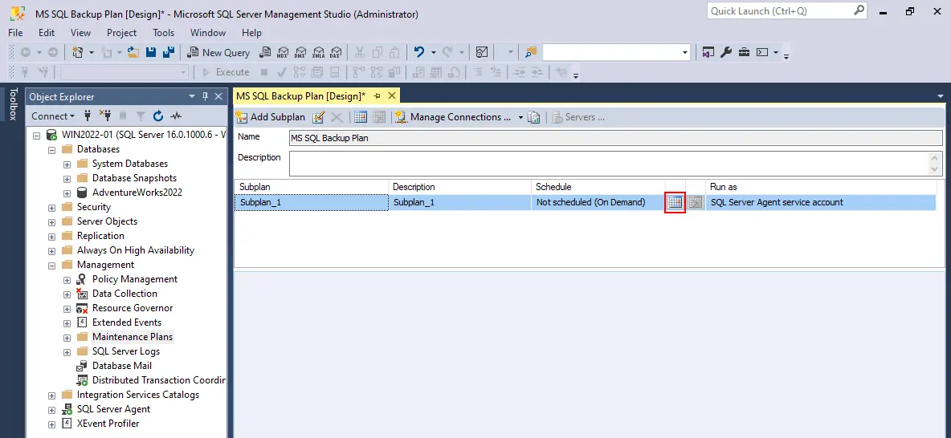Click the Undo arrow icon
The image size is (951, 438).
pos(419,53)
